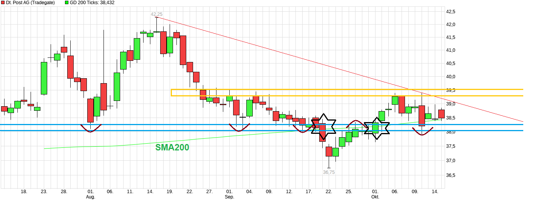Click the green SMA200 text label
This screenshot has width=541, height=206.
(172, 148)
